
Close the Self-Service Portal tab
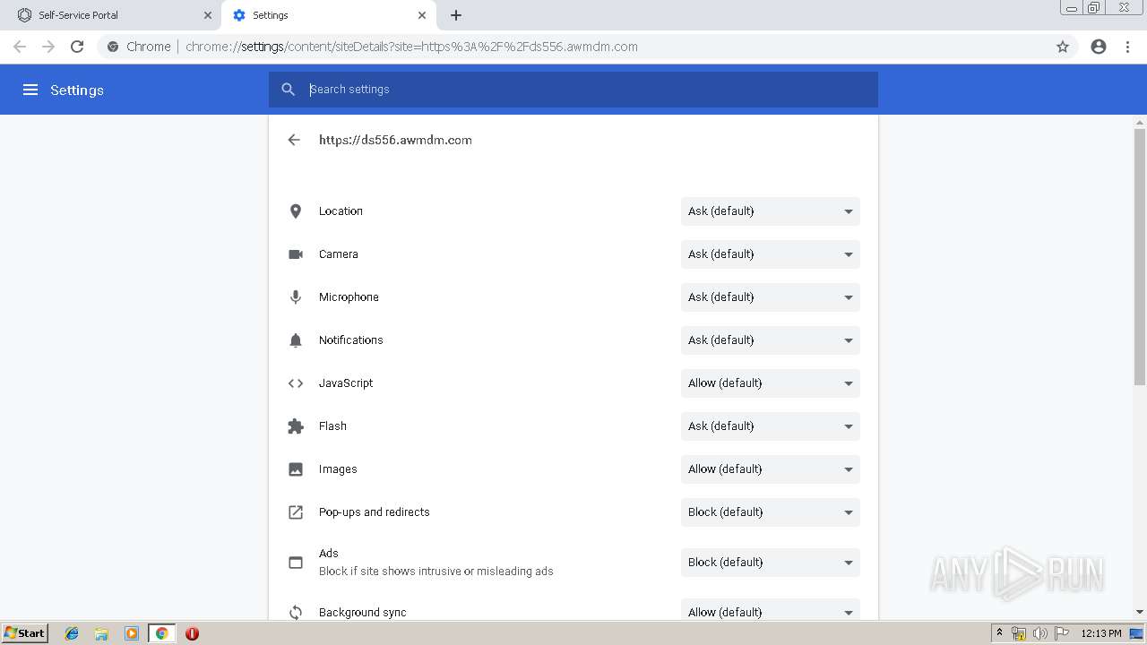coord(208,15)
